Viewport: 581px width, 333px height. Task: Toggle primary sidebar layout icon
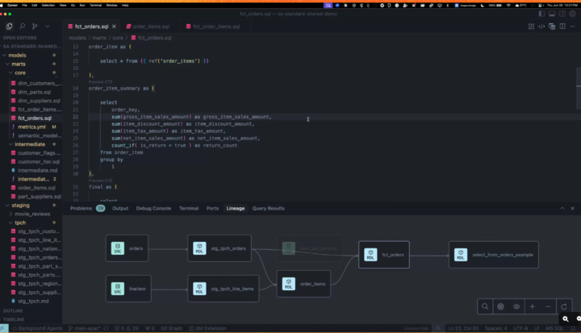coord(541,14)
